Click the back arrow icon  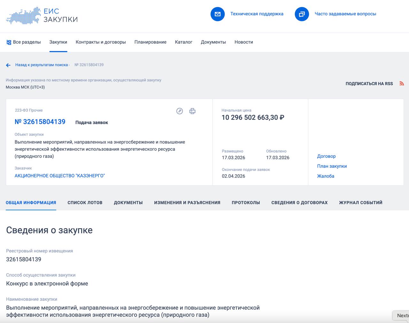pos(8,65)
